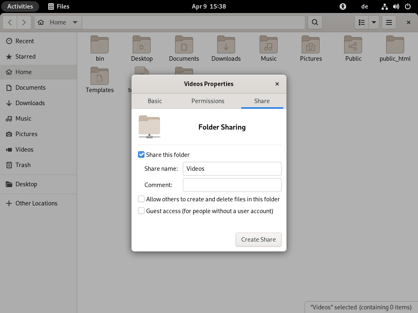Click the Create Share button

[x=258, y=240]
